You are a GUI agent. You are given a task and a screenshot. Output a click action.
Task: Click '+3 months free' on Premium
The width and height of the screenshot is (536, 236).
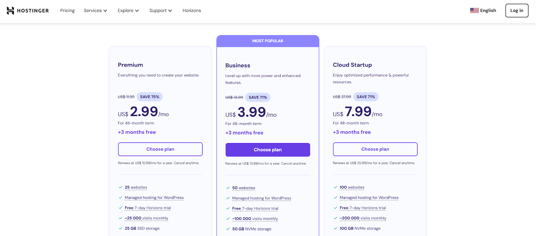pos(137,132)
